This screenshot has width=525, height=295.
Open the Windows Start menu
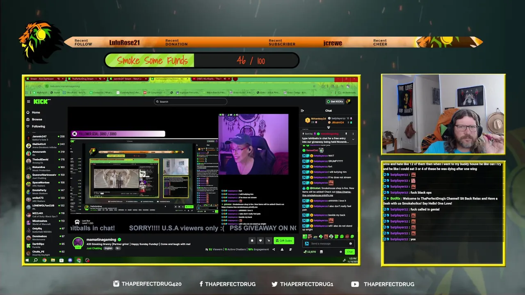[x=27, y=260]
